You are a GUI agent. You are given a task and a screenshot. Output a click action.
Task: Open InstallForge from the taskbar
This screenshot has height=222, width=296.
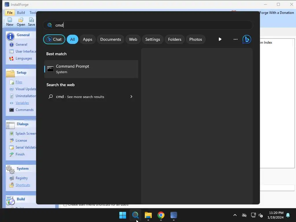click(x=174, y=215)
